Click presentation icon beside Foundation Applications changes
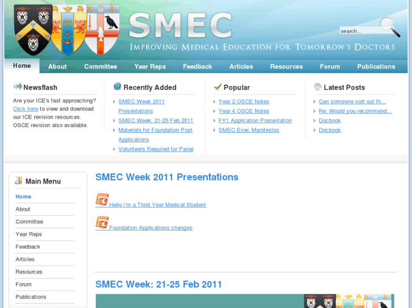Screen dimensions: 412x308 [x=102, y=223]
